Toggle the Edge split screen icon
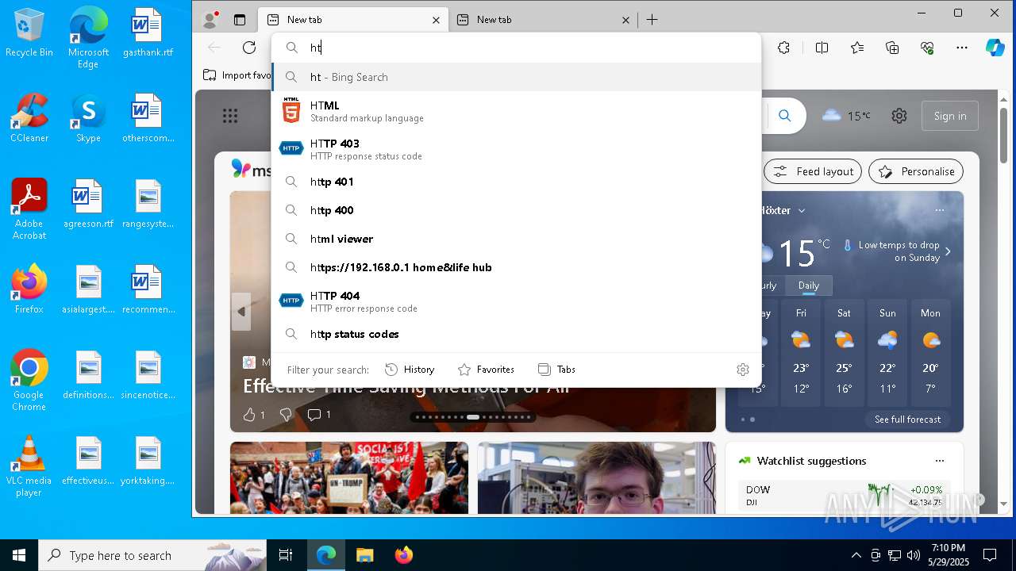The height and width of the screenshot is (571, 1016). (x=822, y=48)
